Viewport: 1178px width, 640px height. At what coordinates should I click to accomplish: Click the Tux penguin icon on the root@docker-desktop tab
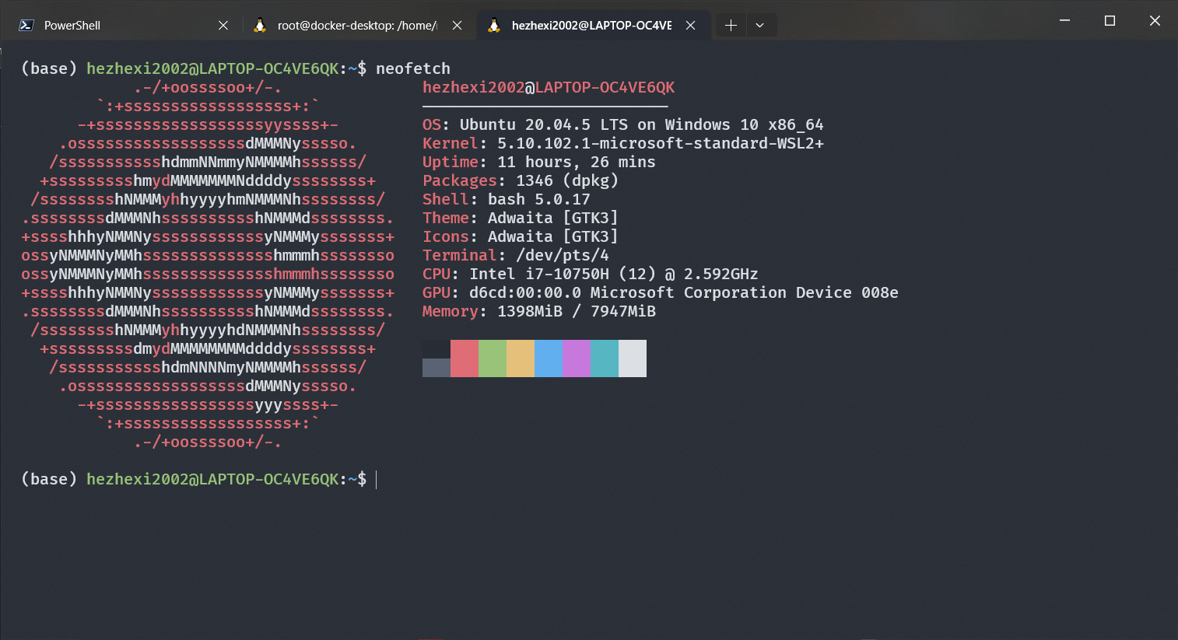[x=259, y=24]
